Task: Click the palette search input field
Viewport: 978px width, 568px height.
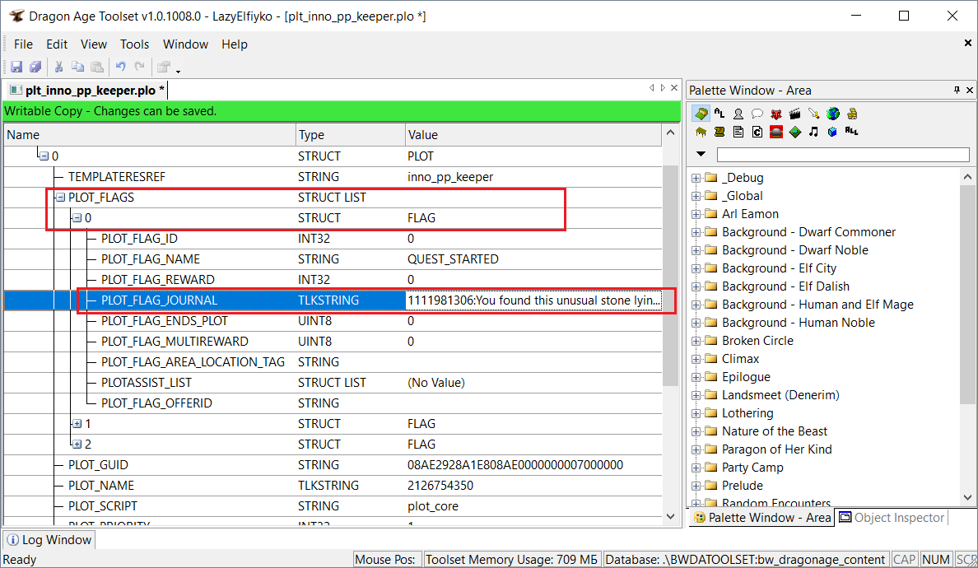Action: click(x=843, y=155)
